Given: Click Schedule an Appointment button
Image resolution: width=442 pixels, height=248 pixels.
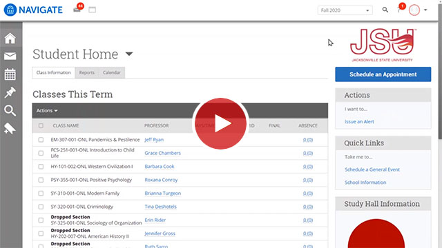Looking at the screenshot, I should click(x=383, y=74).
